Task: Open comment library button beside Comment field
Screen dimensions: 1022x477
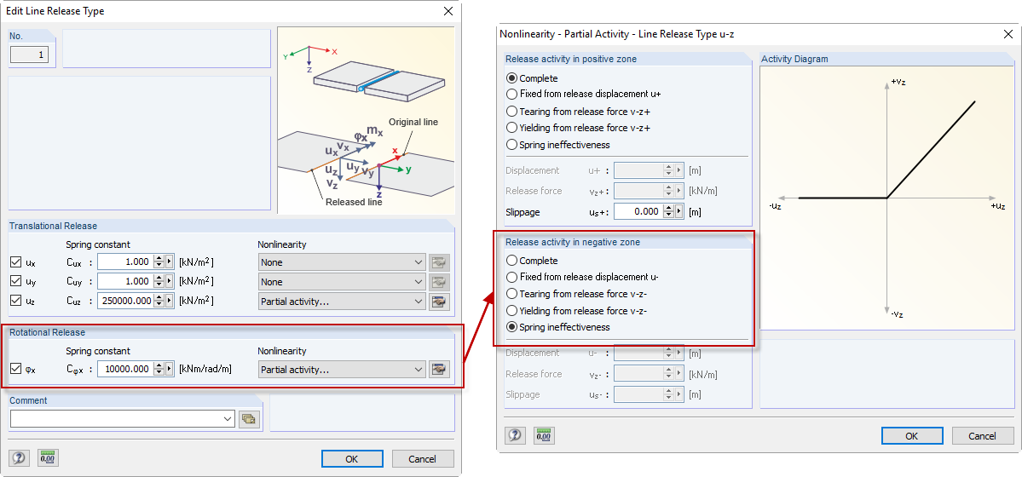Action: (x=248, y=419)
